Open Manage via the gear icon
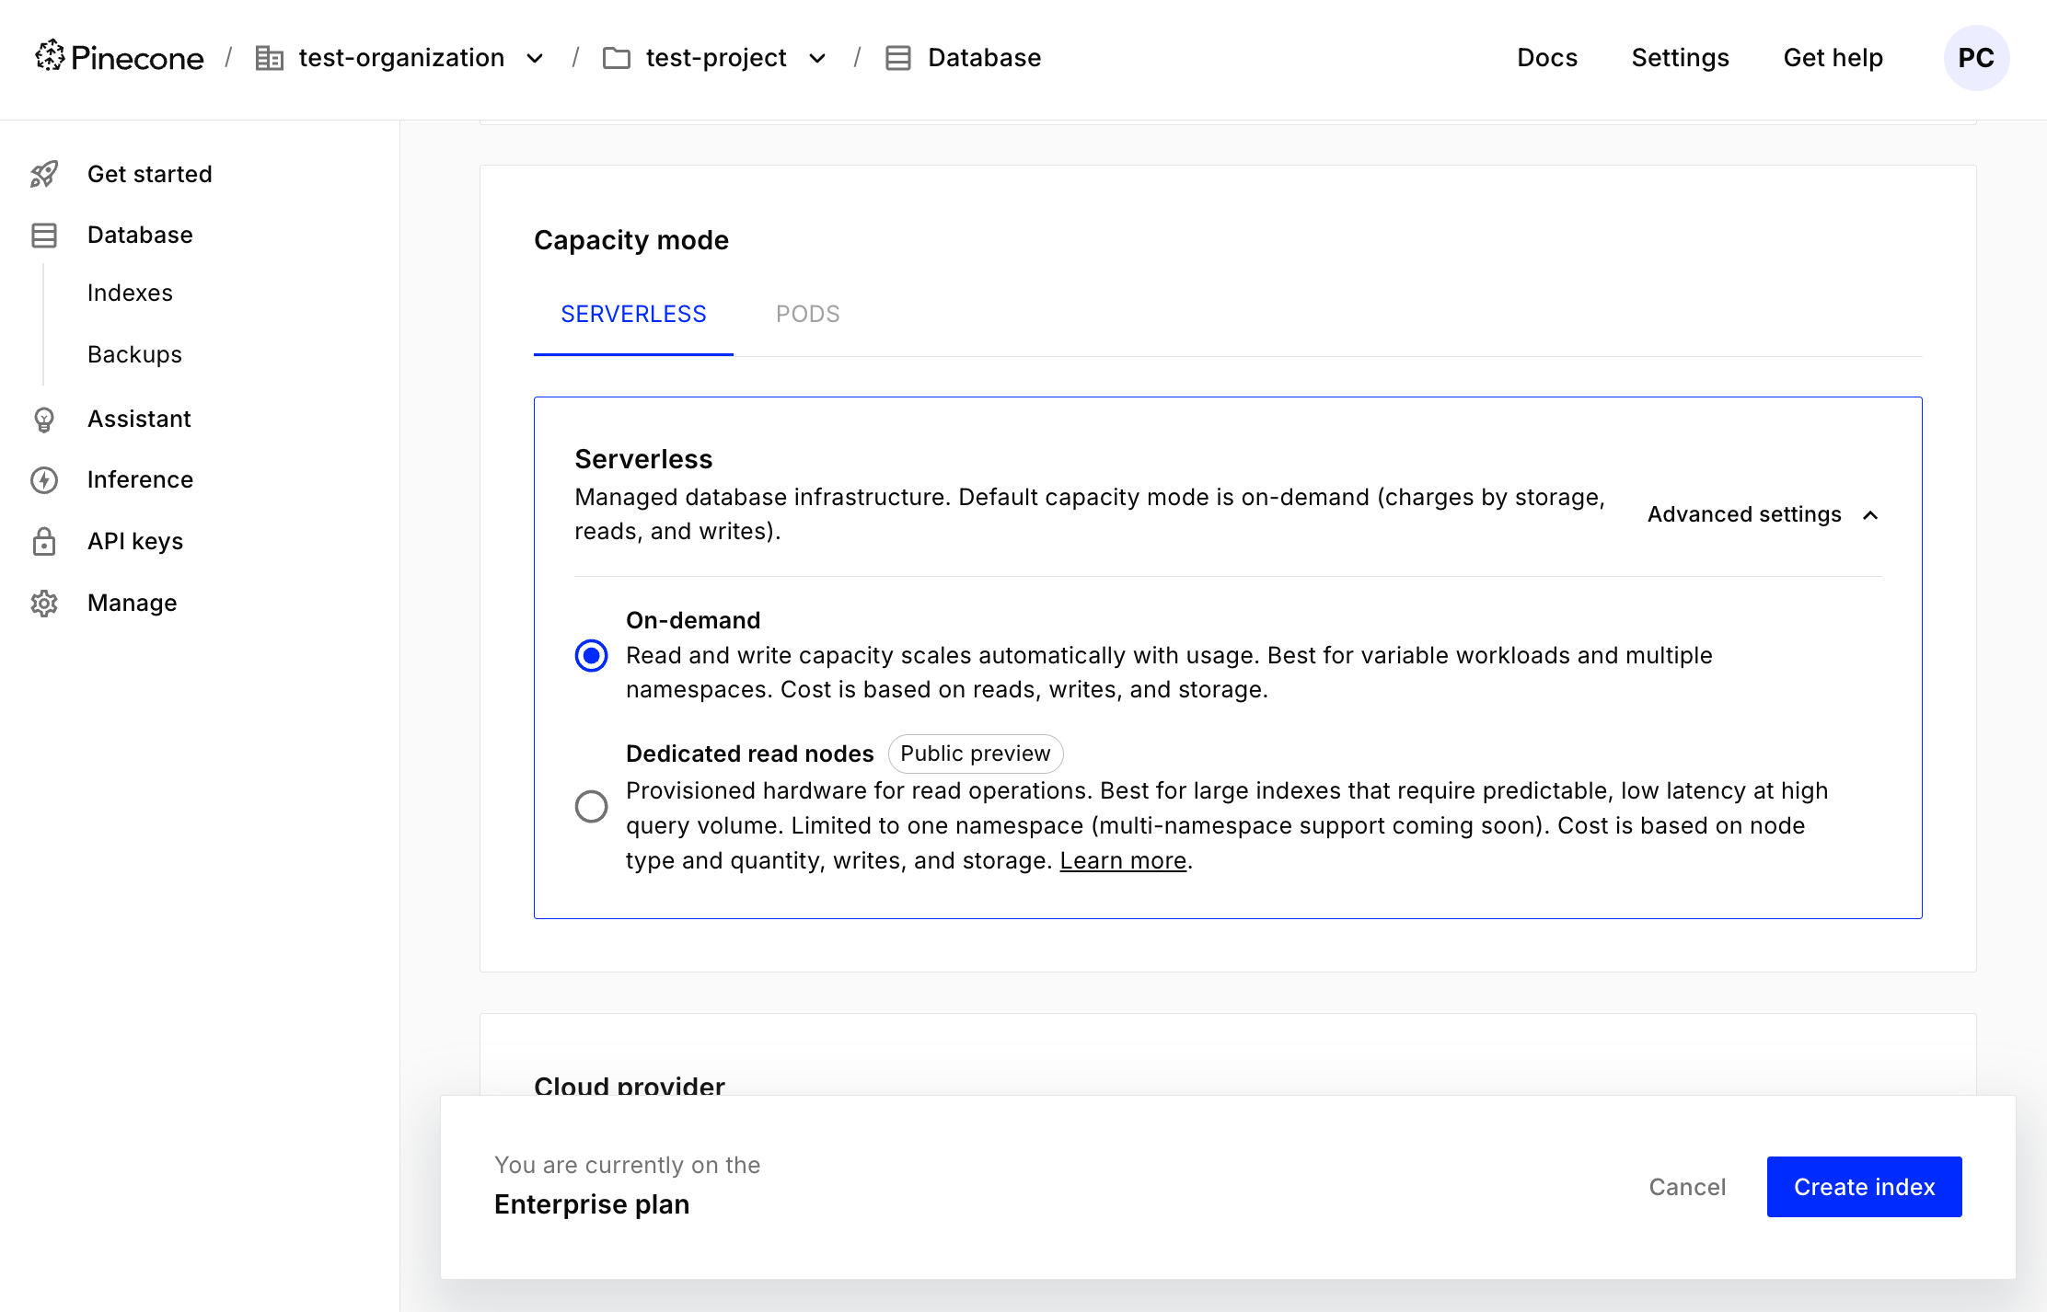 point(44,603)
